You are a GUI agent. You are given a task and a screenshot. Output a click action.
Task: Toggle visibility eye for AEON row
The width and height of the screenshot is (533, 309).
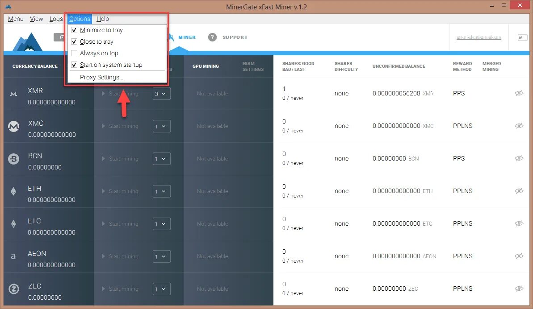[x=519, y=256]
